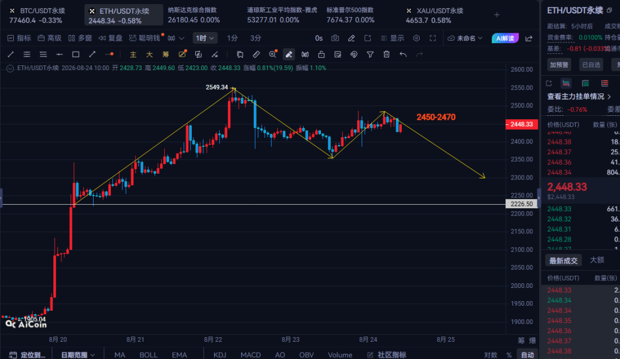Screen dimensions: 620x359
Task: Select the horizontal line drawing tool
Action: pos(59,54)
